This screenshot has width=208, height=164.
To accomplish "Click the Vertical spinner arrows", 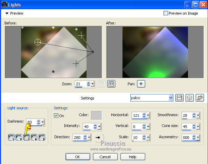I will point(144,127).
